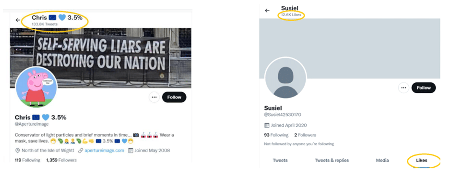The width and height of the screenshot is (451, 175).
Task: Switch to Tweets & replies tab
Action: click(332, 160)
